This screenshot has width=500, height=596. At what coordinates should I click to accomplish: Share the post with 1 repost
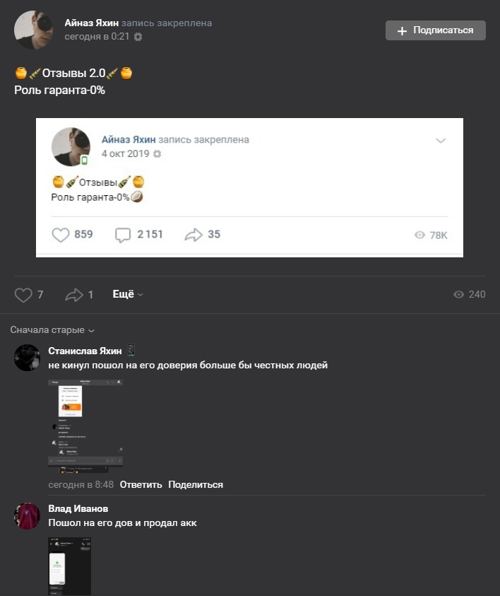click(74, 295)
